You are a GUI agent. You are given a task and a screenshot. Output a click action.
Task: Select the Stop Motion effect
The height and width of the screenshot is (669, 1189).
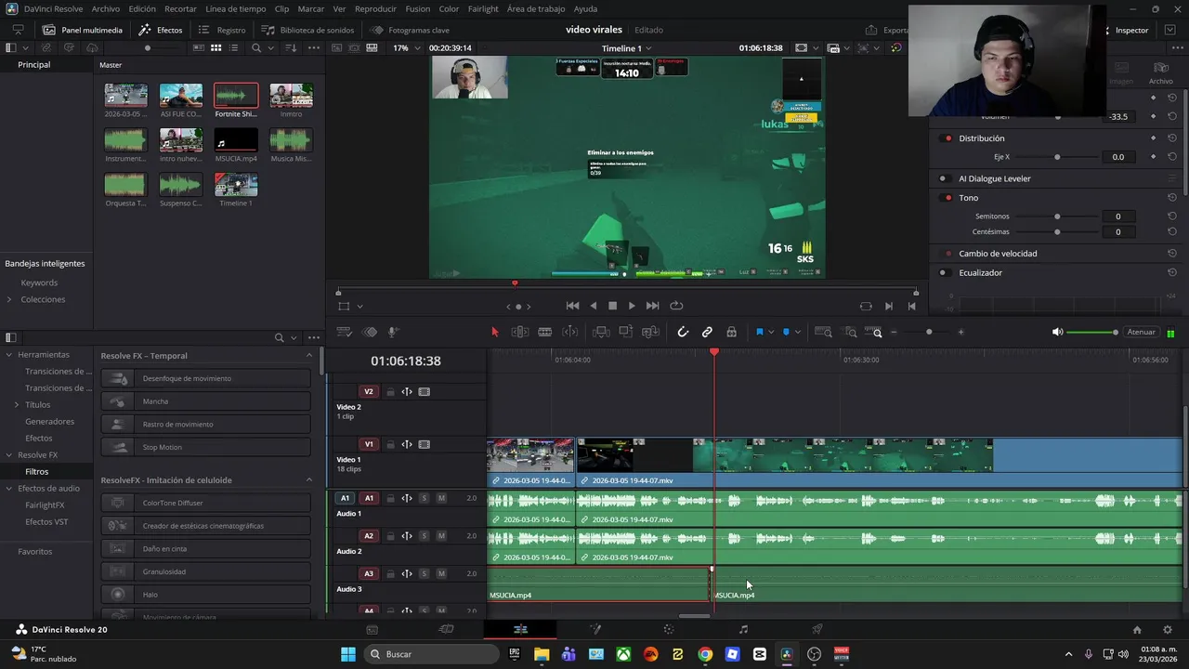pyautogui.click(x=205, y=447)
